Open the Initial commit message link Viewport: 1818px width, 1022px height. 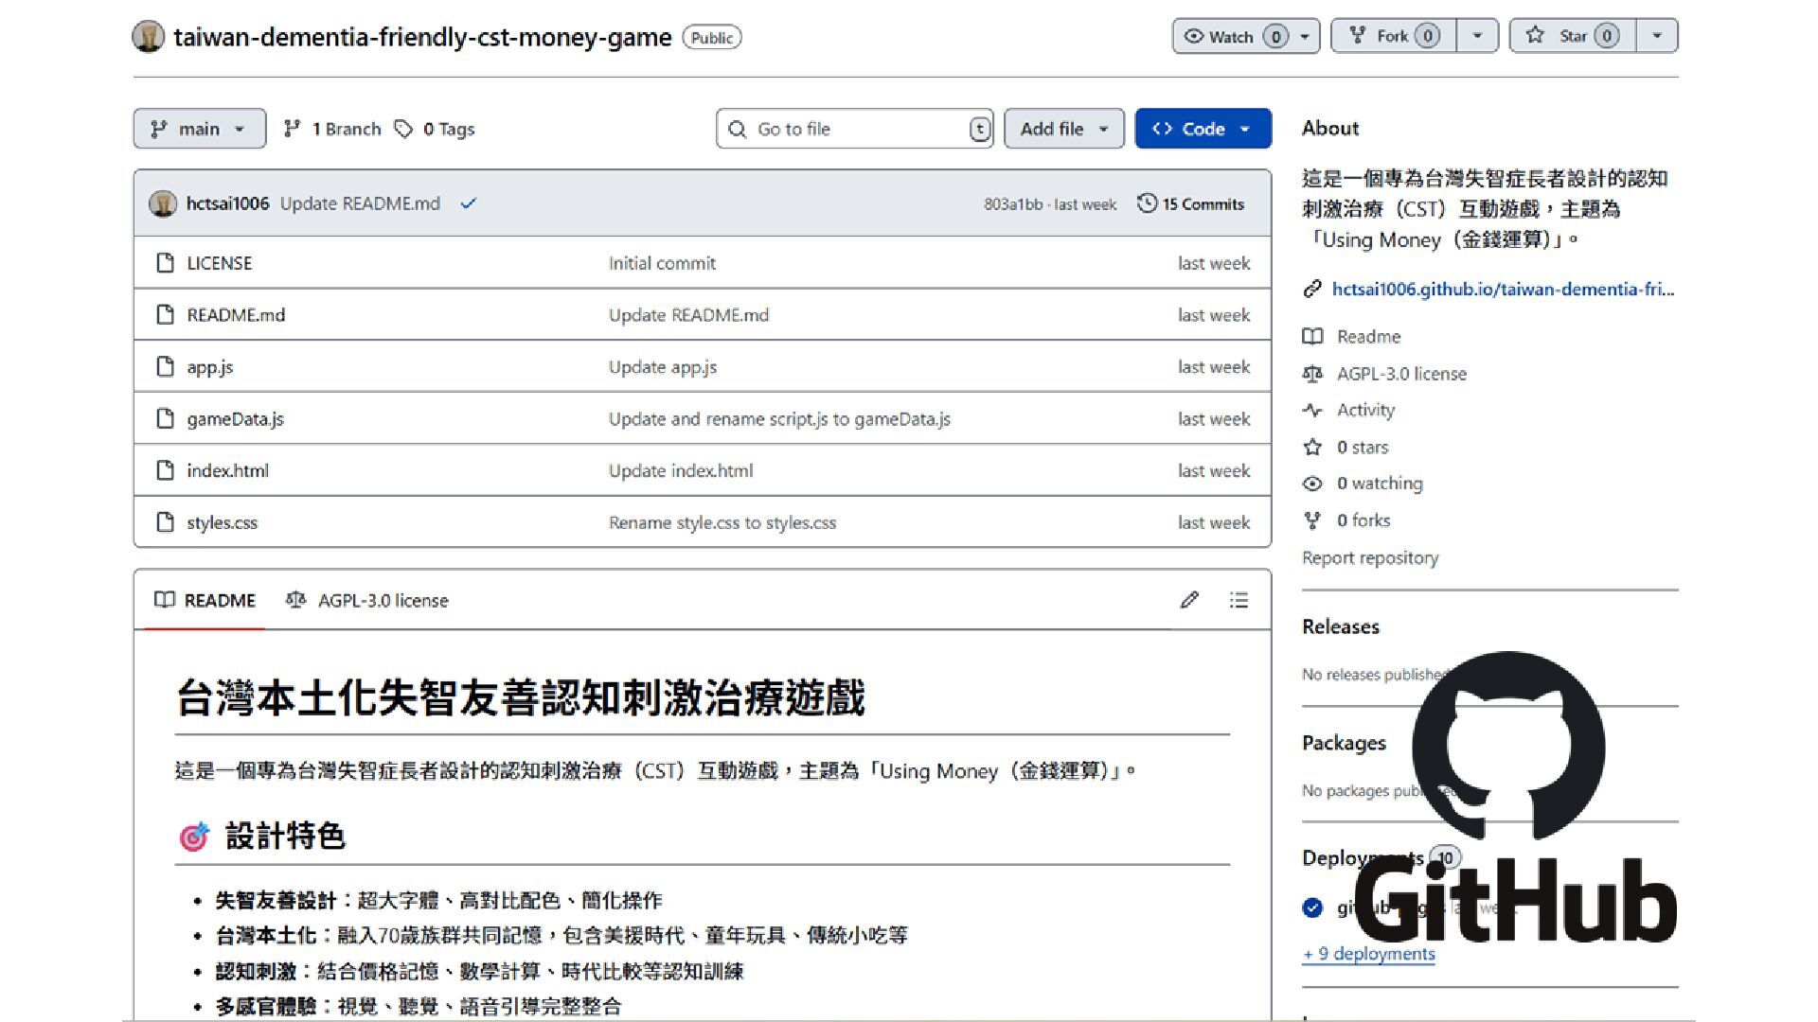tap(662, 263)
